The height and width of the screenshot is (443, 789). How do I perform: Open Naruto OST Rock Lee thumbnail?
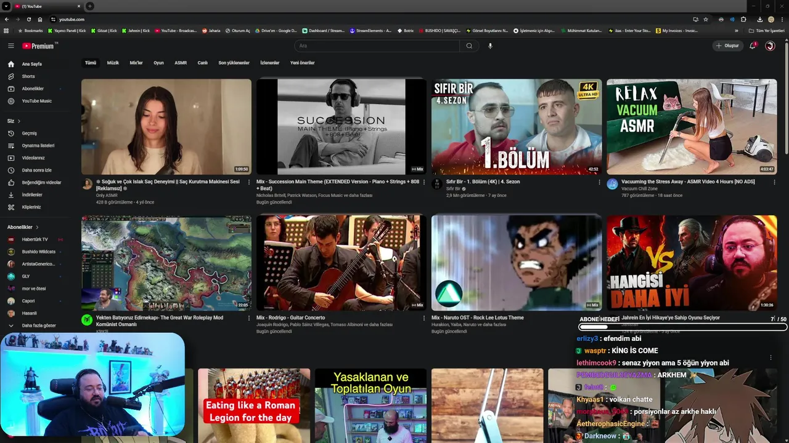click(x=517, y=263)
